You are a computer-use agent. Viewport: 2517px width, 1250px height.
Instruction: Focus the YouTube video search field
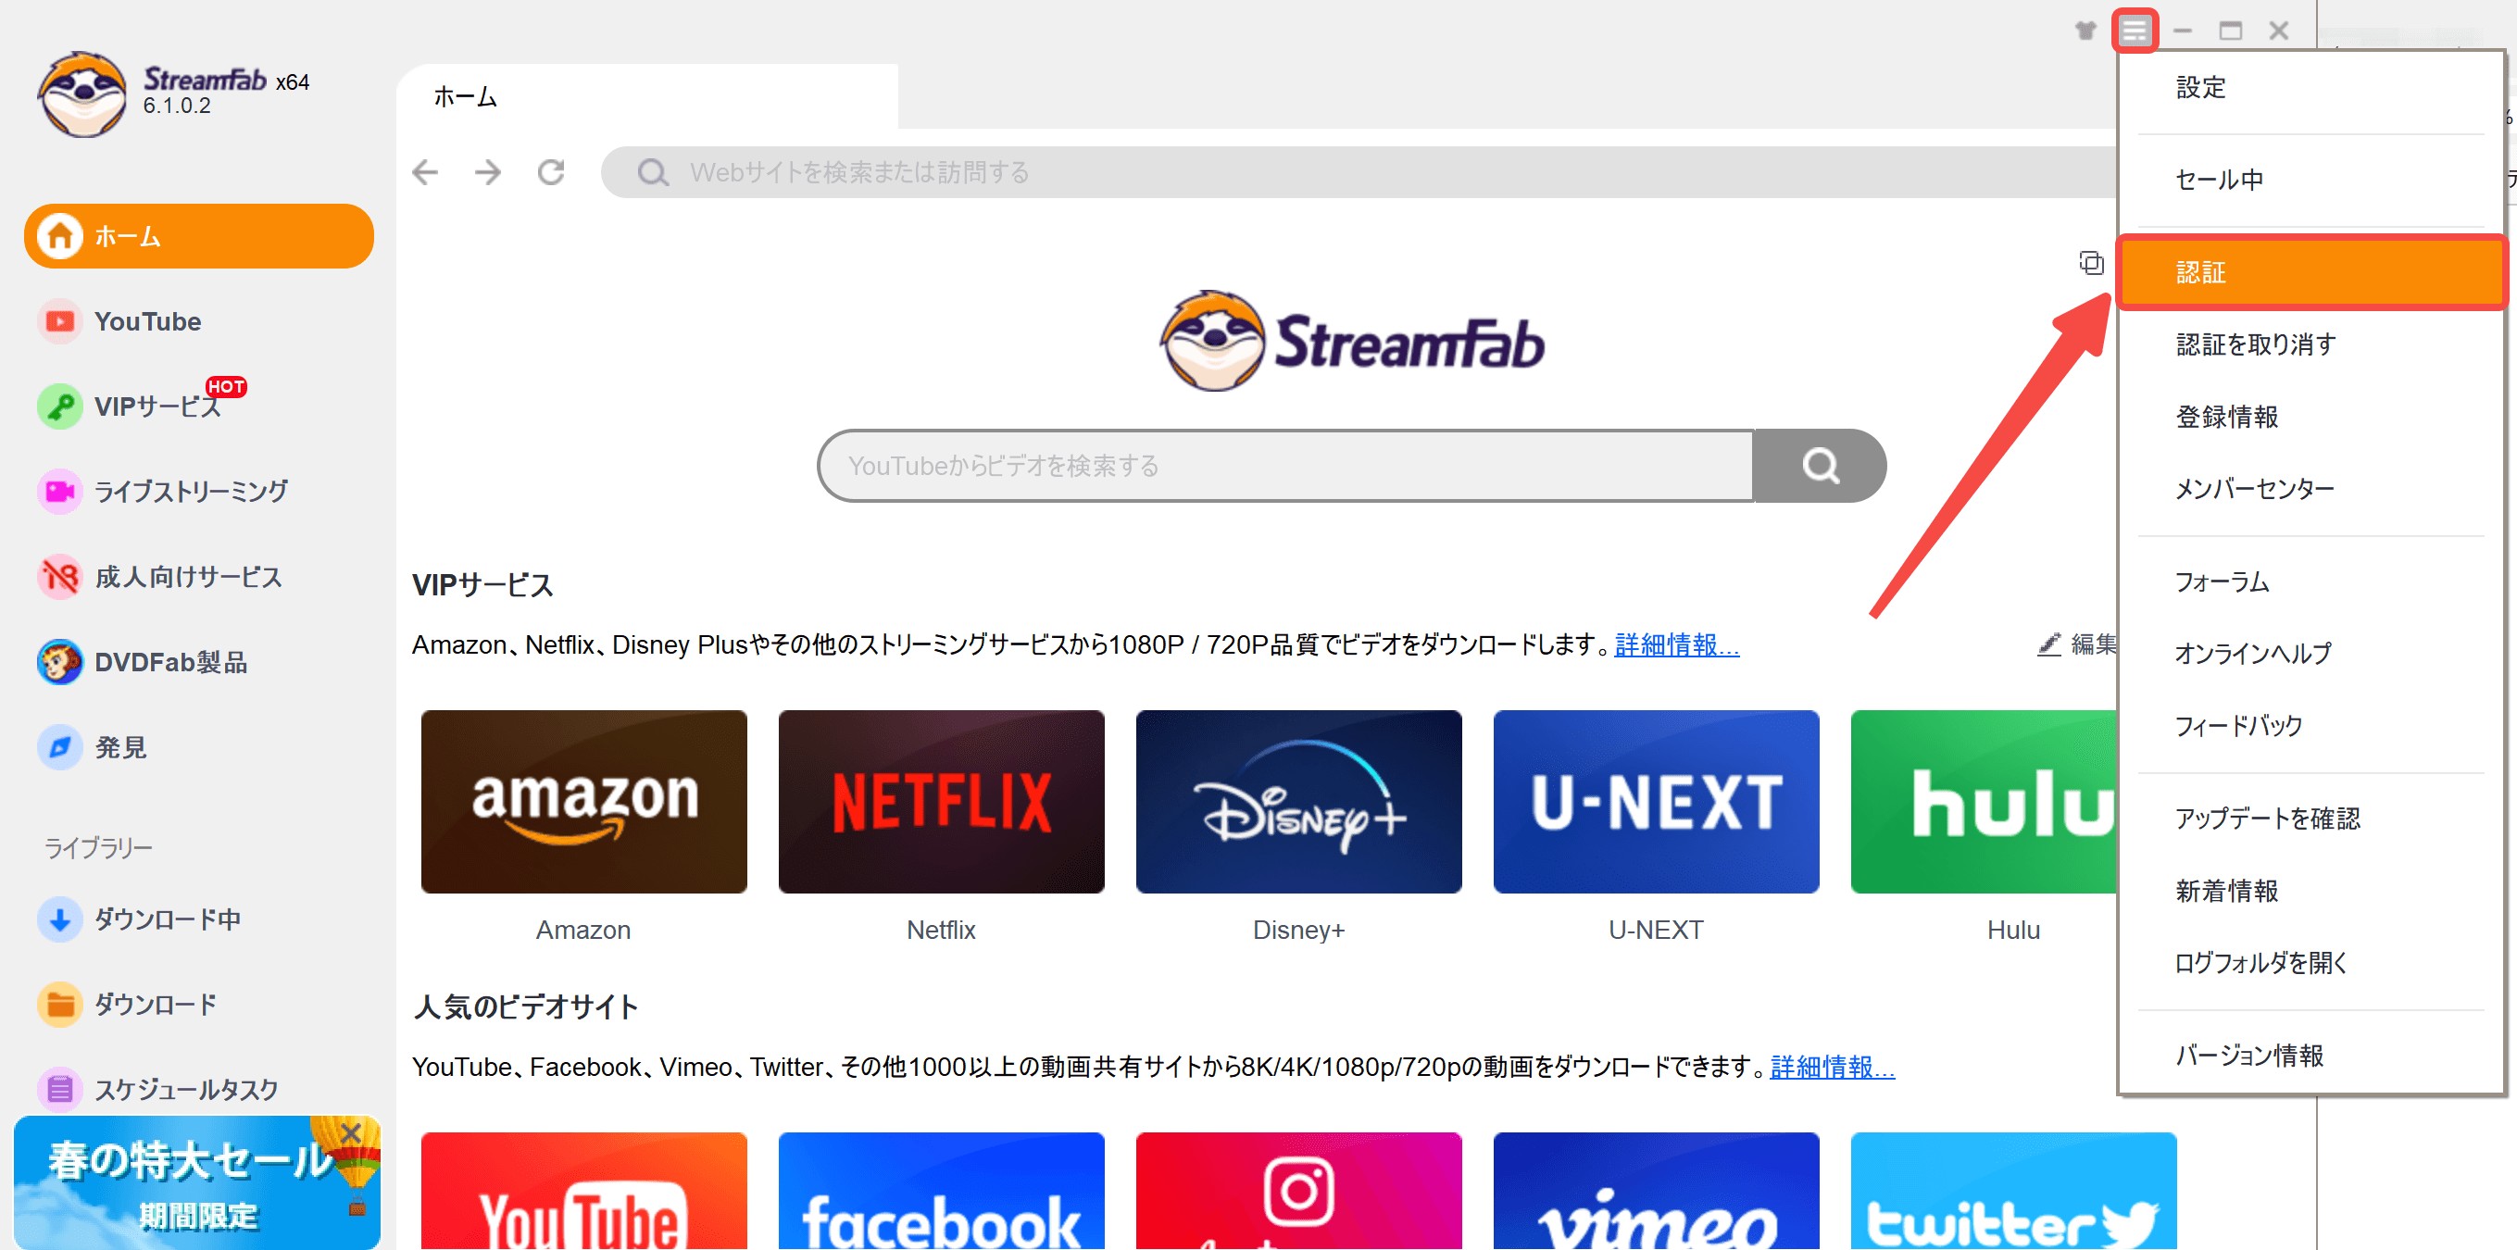pyautogui.click(x=1286, y=466)
